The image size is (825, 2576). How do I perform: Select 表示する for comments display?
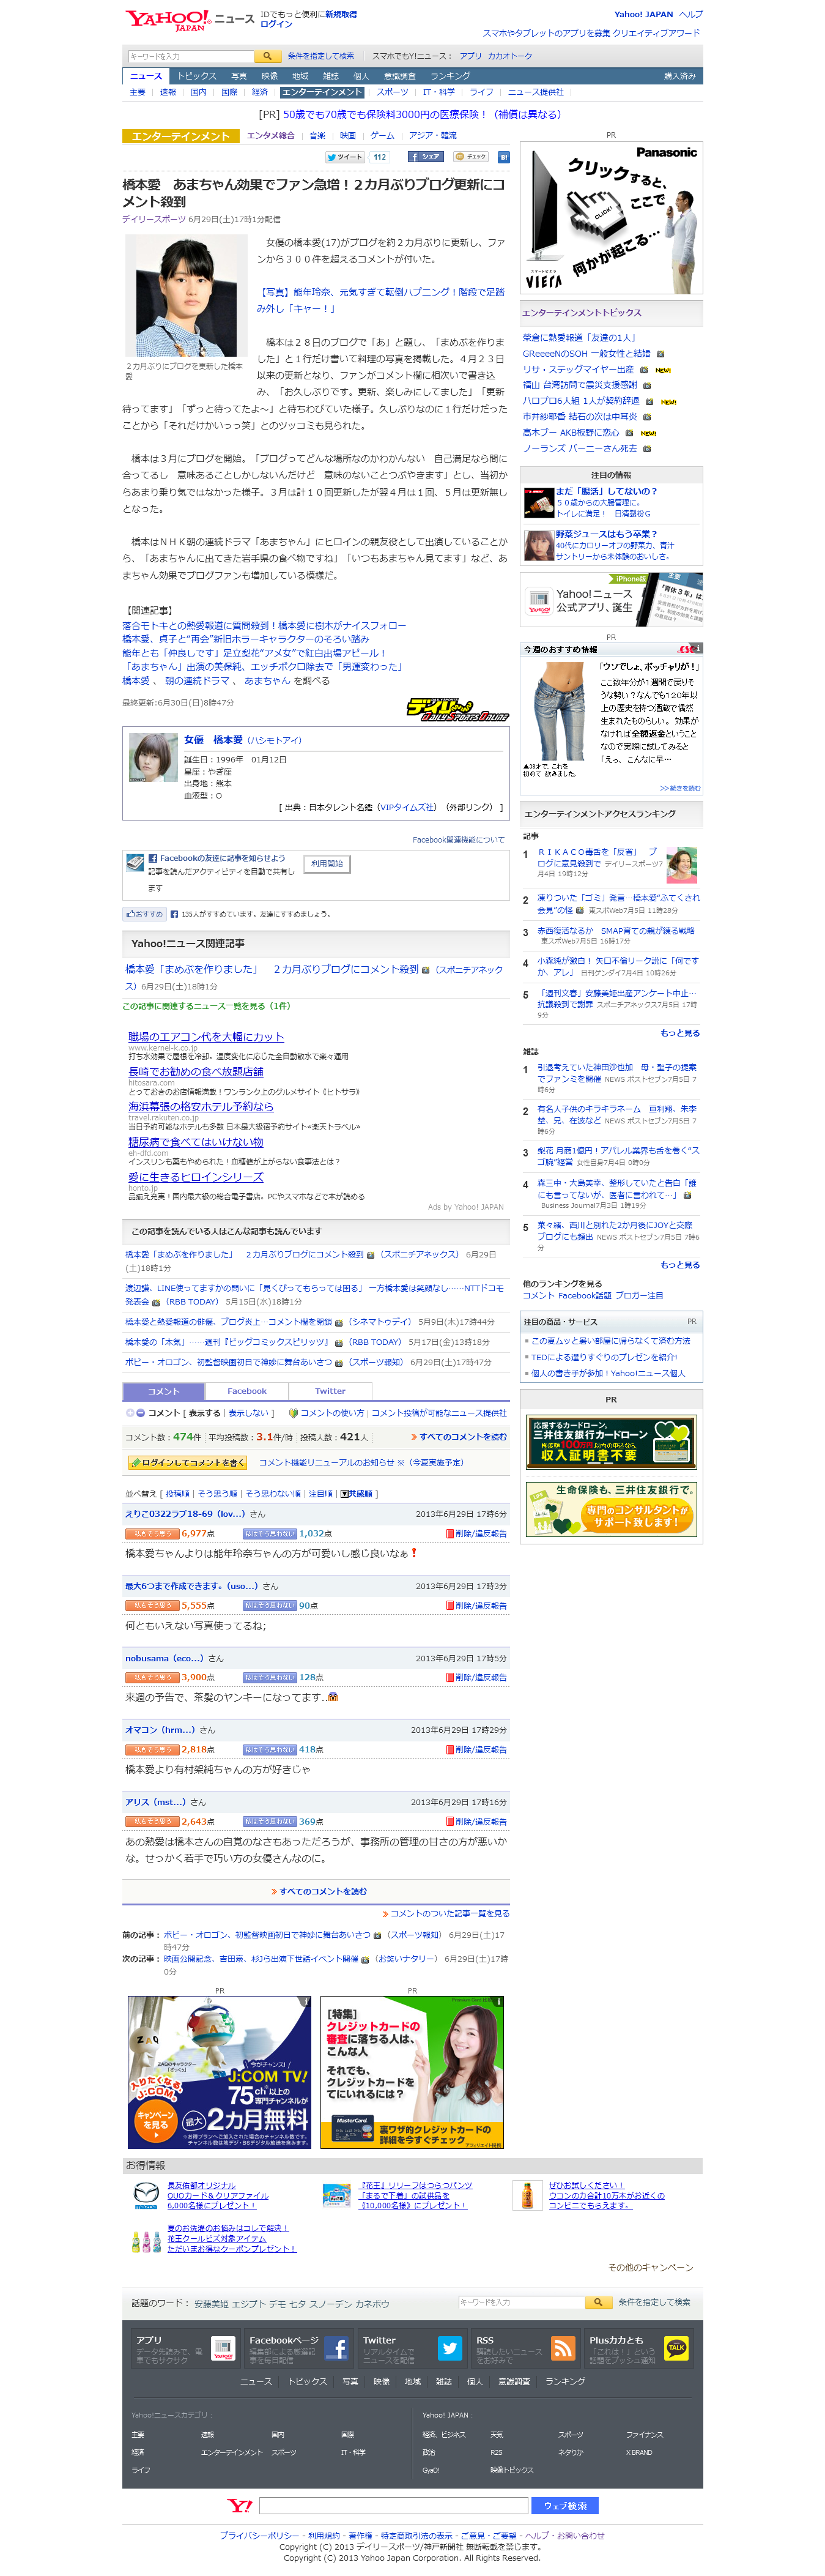click(204, 1413)
